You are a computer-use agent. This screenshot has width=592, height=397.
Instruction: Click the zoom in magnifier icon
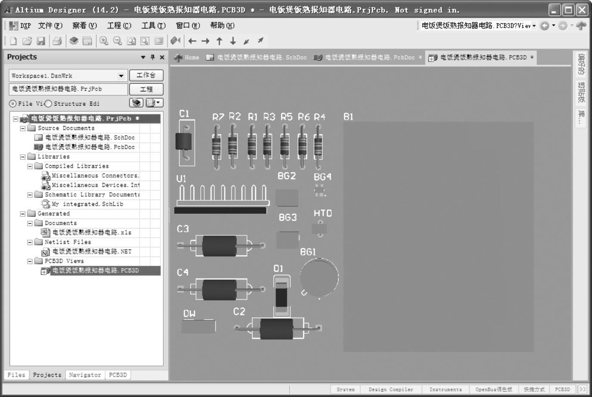[104, 41]
